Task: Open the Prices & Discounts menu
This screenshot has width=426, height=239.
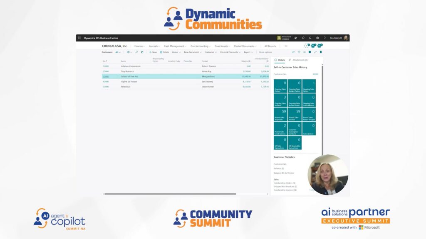Action: tap(230, 52)
